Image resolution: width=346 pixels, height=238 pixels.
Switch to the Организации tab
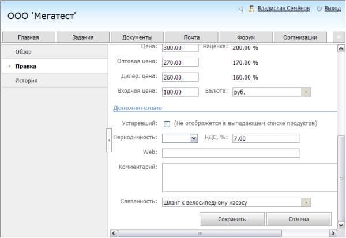(300, 37)
